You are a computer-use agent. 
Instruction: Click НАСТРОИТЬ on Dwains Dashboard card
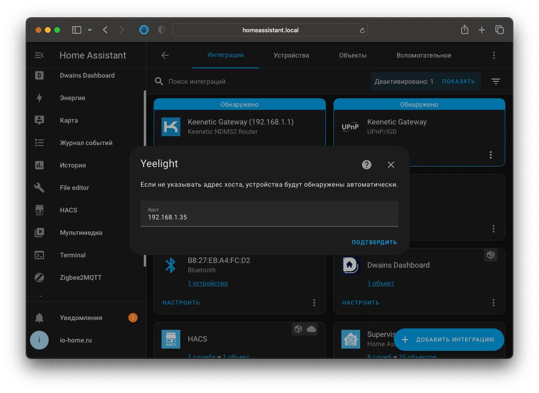361,303
